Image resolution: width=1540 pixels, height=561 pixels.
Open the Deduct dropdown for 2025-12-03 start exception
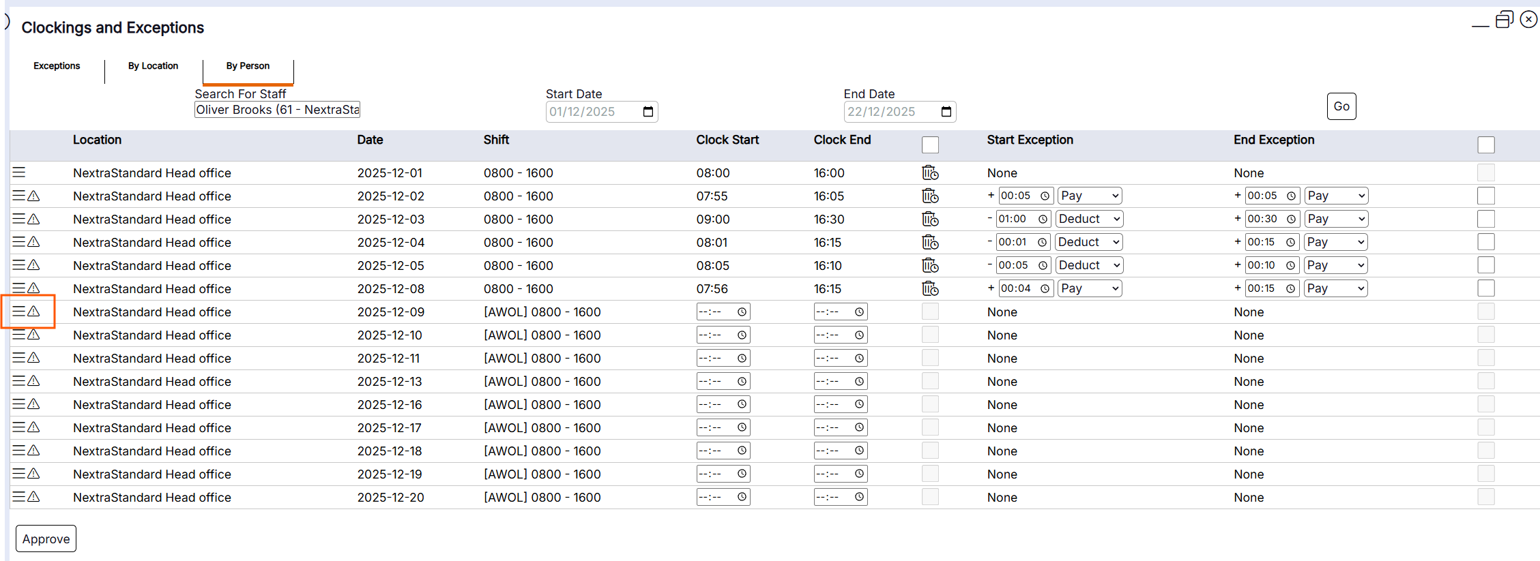pos(1089,219)
